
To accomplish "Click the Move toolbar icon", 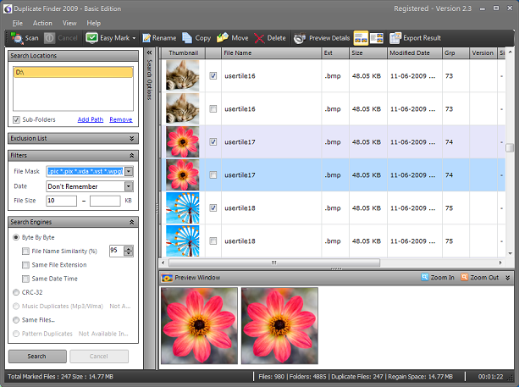I will click(223, 38).
